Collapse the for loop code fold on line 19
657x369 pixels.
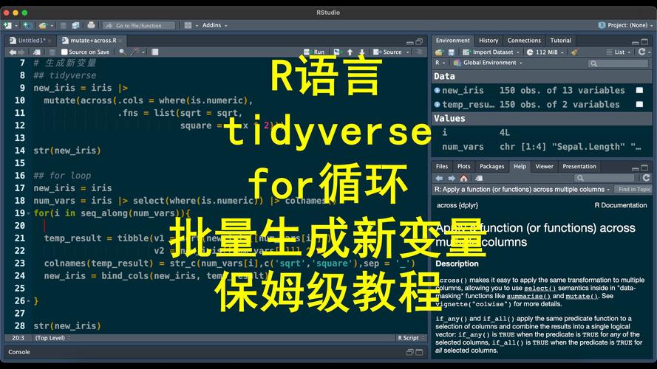[x=29, y=213]
